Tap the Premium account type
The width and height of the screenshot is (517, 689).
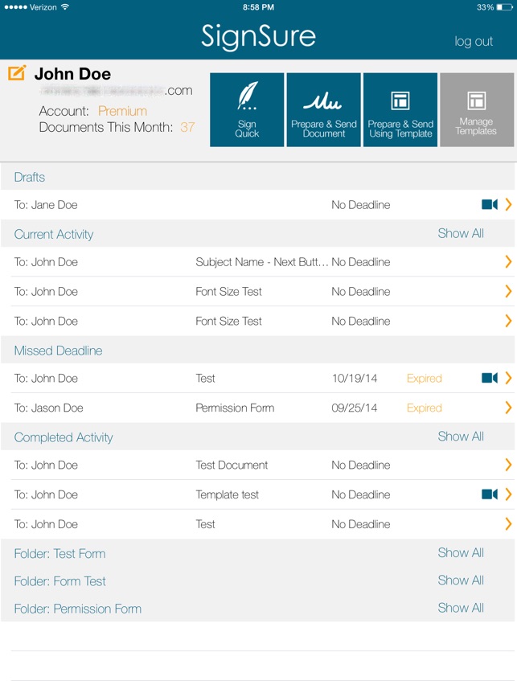(x=122, y=111)
